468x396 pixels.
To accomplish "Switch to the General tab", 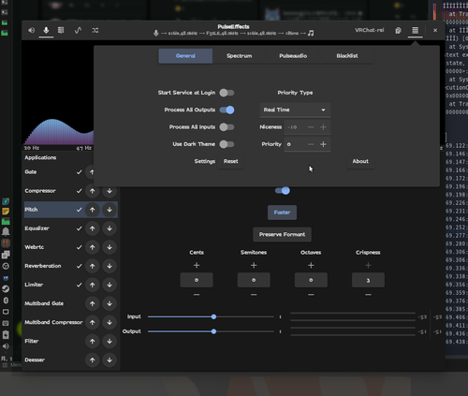I will (185, 56).
